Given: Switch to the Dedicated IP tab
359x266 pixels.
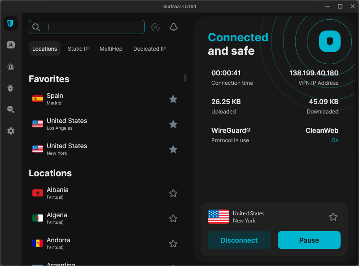Looking at the screenshot, I should click(x=149, y=48).
